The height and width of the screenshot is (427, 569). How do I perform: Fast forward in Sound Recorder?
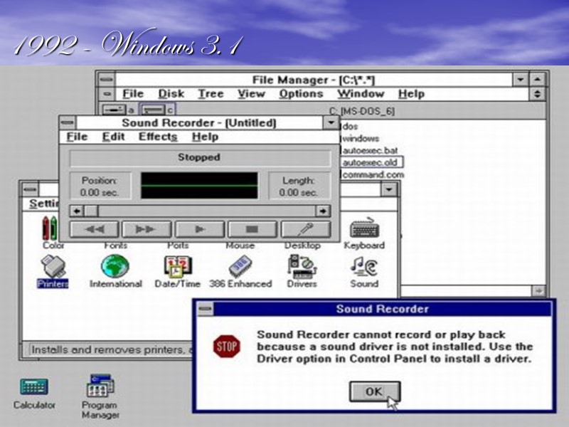(147, 229)
